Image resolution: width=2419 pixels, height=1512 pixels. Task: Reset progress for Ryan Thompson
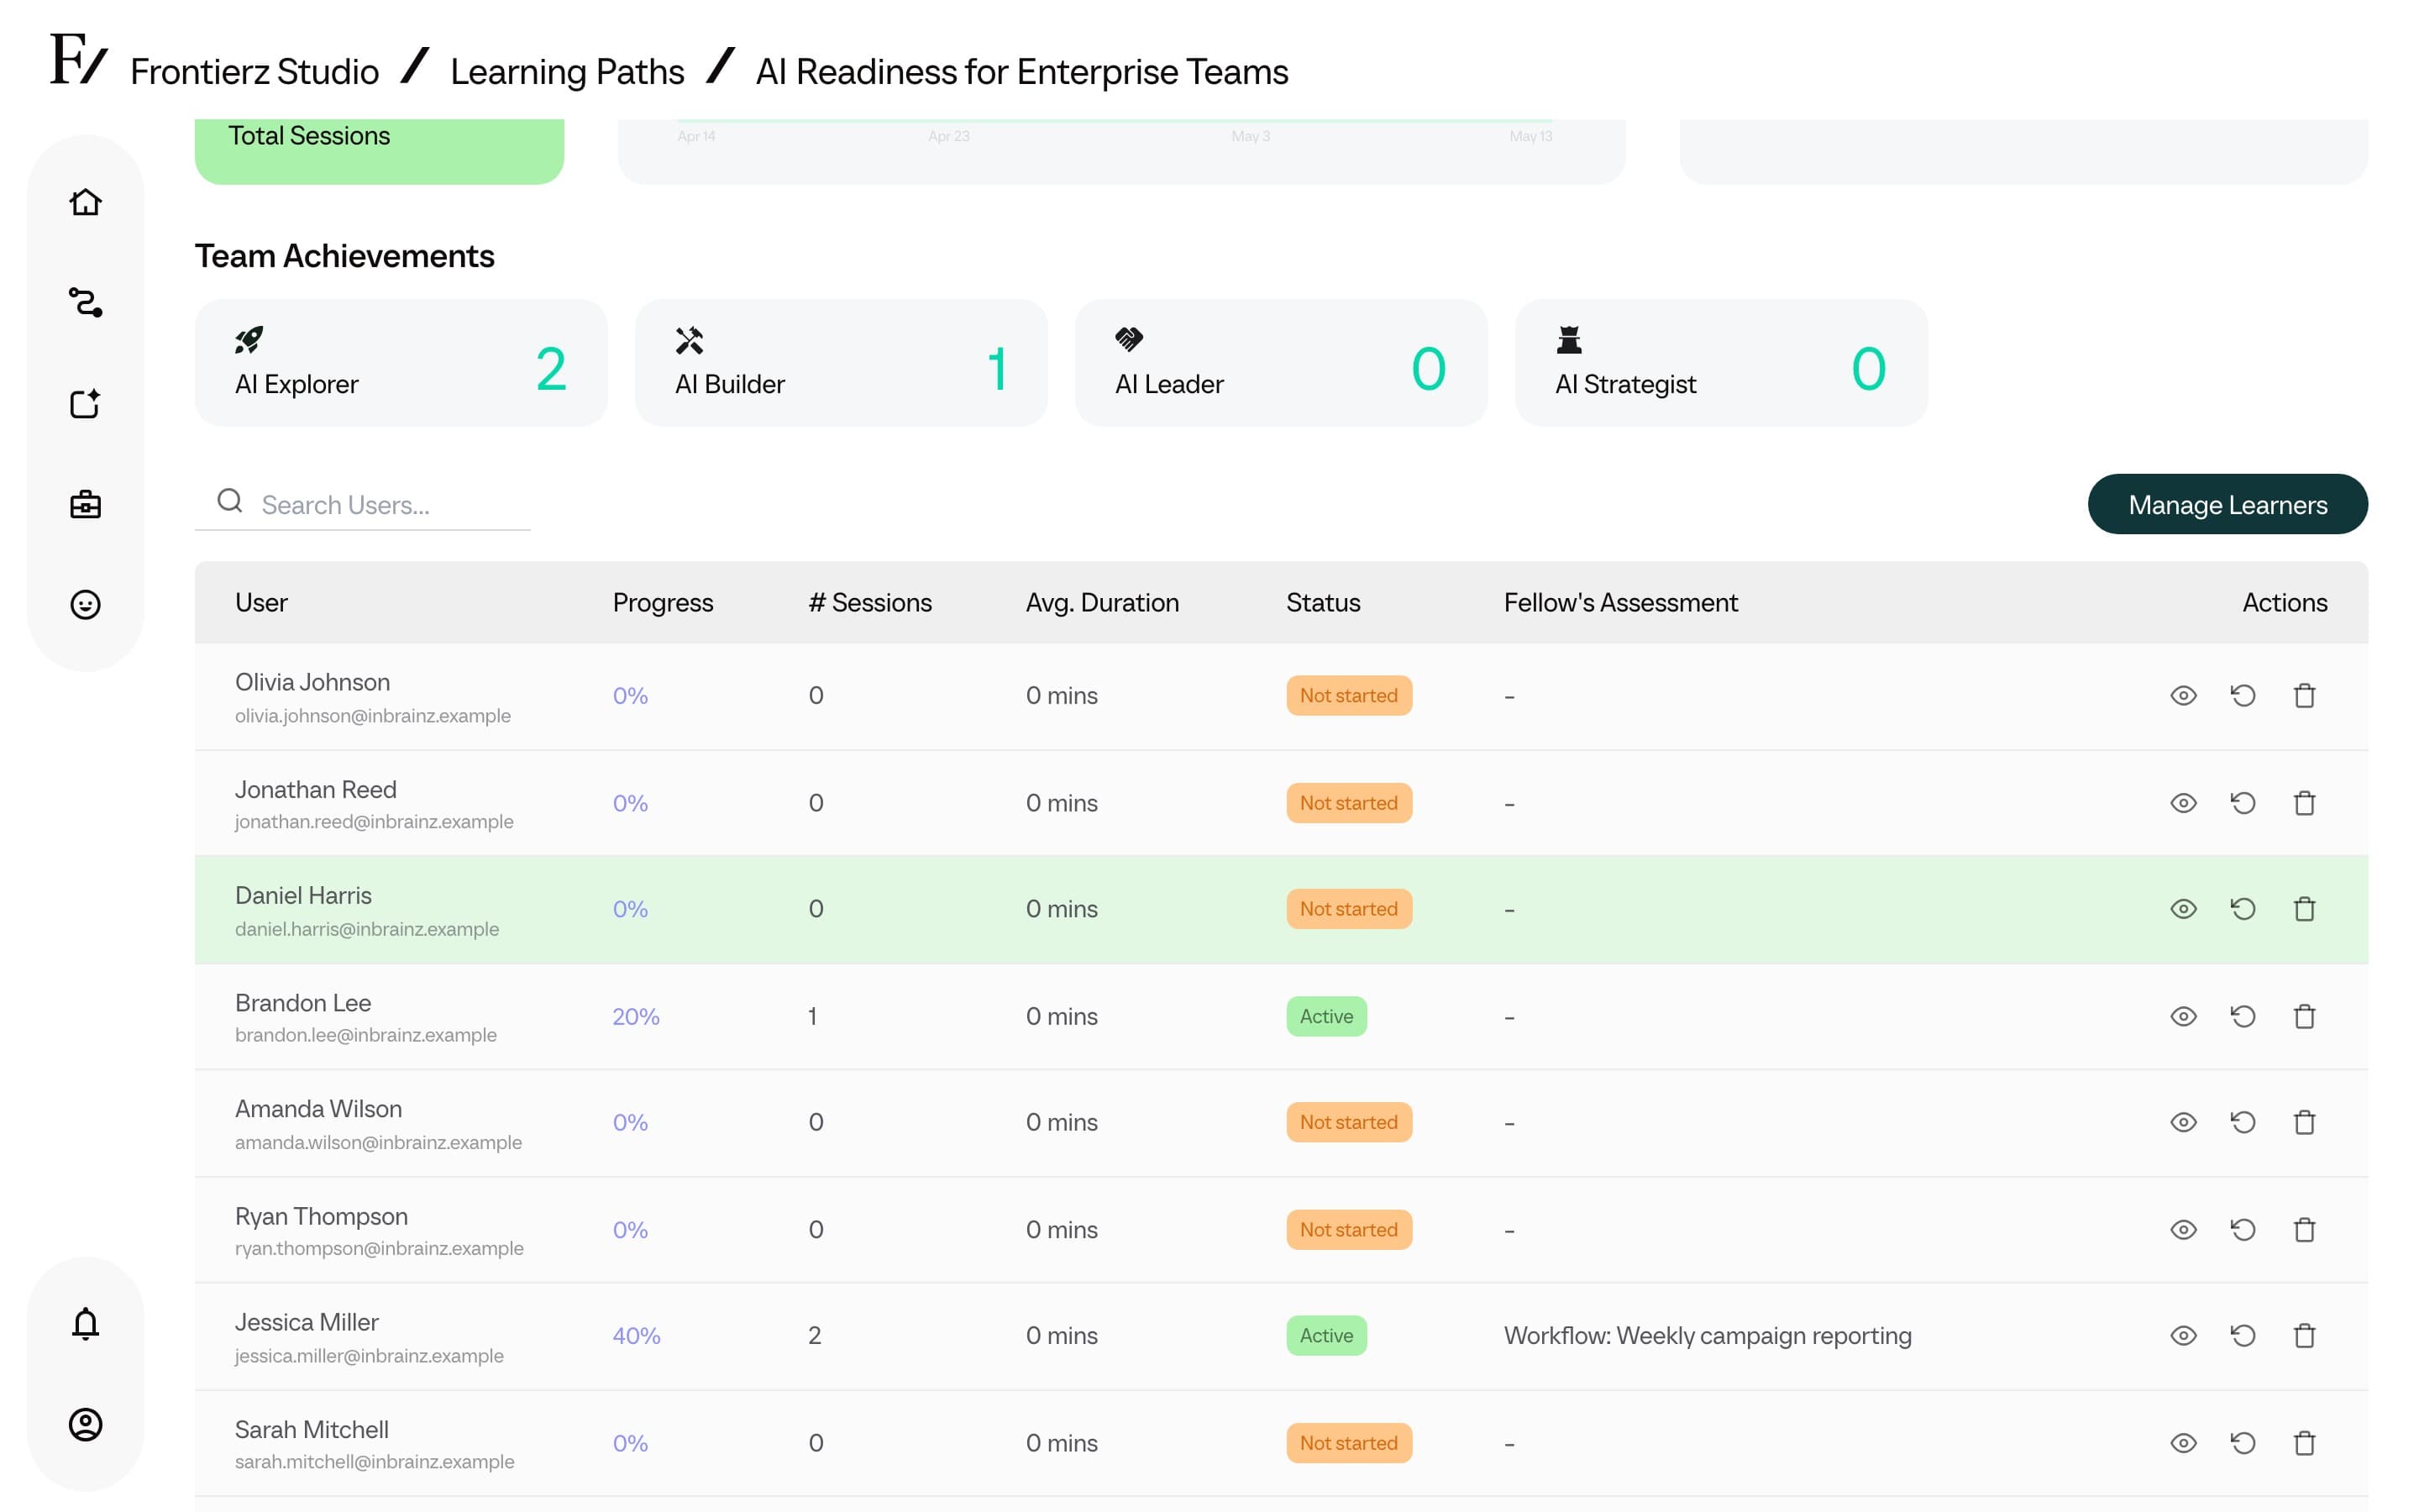pyautogui.click(x=2243, y=1229)
